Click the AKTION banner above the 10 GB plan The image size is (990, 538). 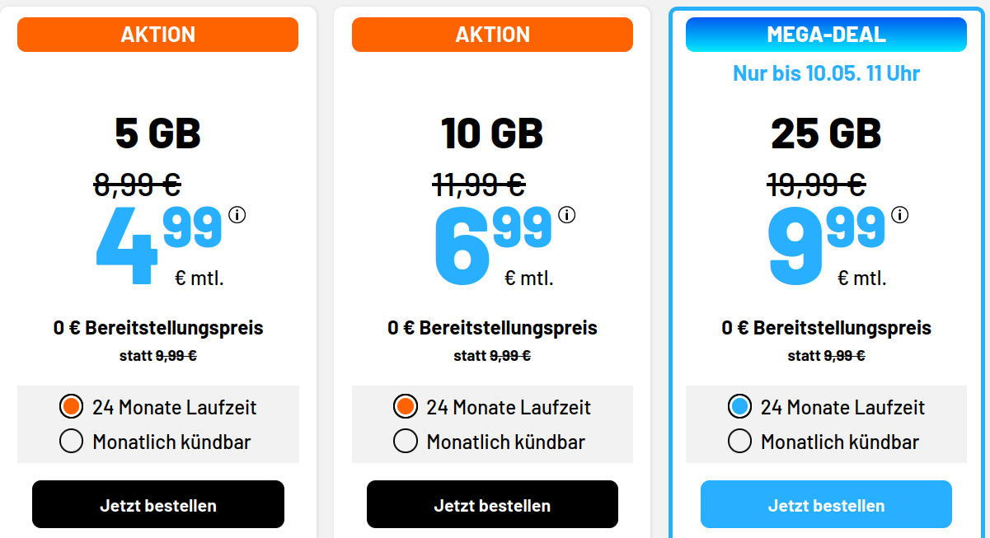[x=492, y=34]
